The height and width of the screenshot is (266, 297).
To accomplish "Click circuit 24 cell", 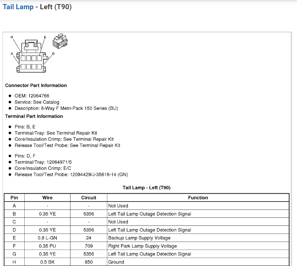I will (x=89, y=238).
